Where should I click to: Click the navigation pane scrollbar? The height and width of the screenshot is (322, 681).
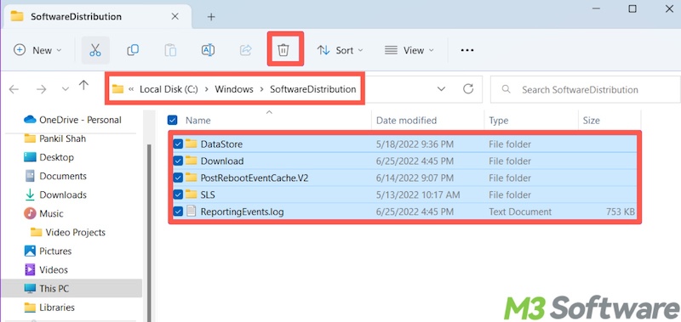coord(150,232)
